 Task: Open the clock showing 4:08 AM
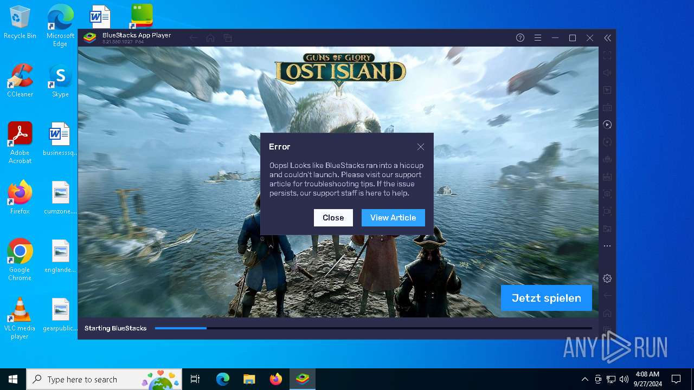pyautogui.click(x=647, y=379)
